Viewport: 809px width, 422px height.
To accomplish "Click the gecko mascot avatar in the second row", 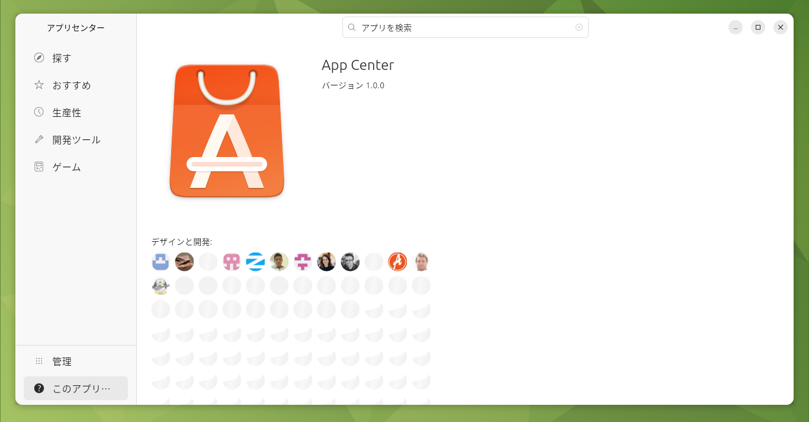I will pyautogui.click(x=160, y=285).
